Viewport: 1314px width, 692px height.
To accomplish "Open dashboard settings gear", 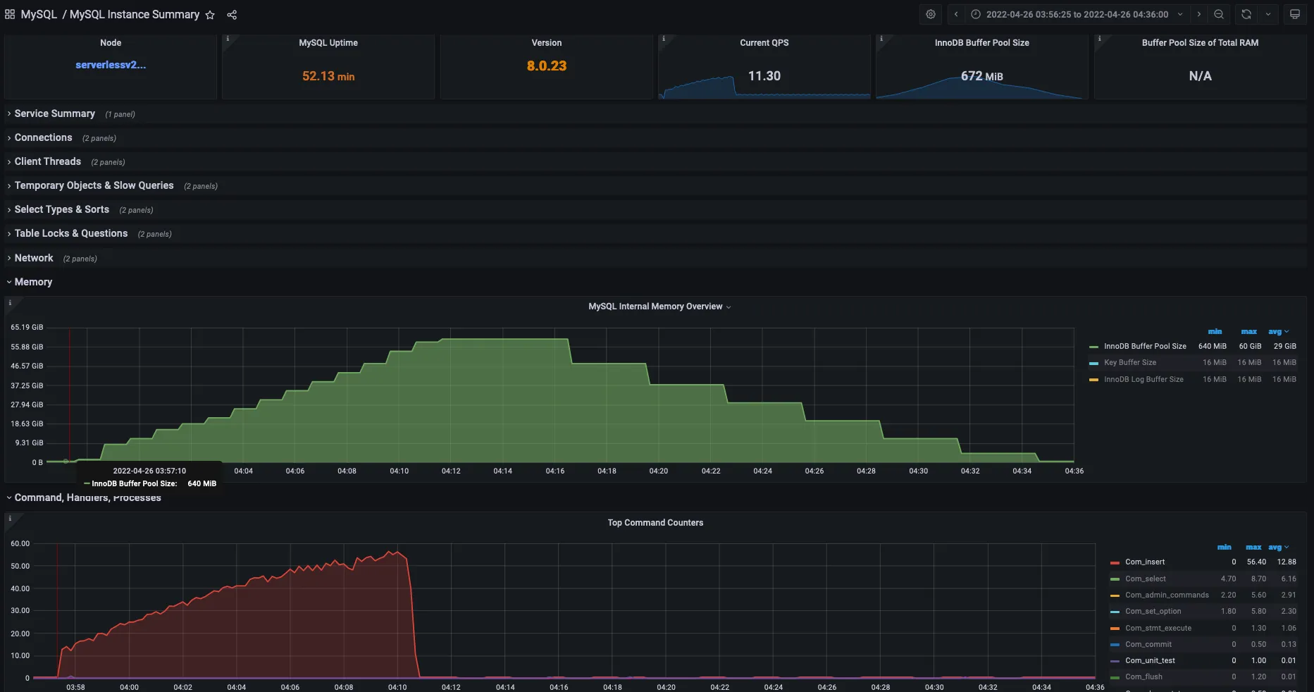I will pyautogui.click(x=931, y=14).
